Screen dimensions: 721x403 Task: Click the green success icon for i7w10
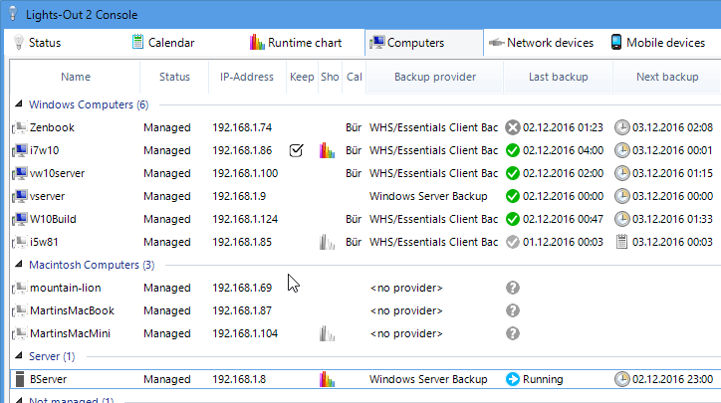pos(512,150)
